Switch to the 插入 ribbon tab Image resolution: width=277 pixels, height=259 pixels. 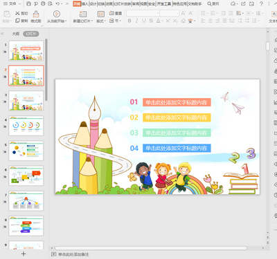pos(85,3)
